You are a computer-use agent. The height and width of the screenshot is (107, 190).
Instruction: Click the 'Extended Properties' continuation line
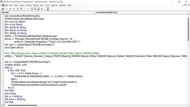click(x=47, y=42)
